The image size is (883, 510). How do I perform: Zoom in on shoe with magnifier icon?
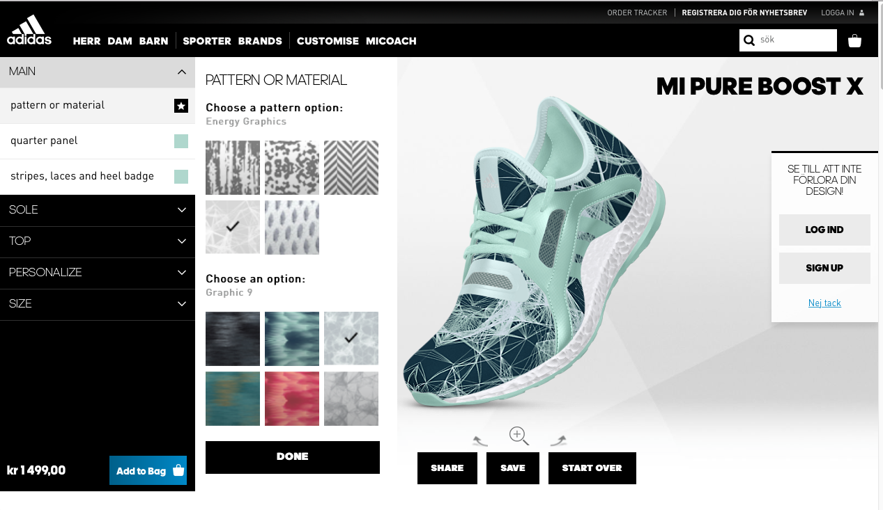(519, 436)
